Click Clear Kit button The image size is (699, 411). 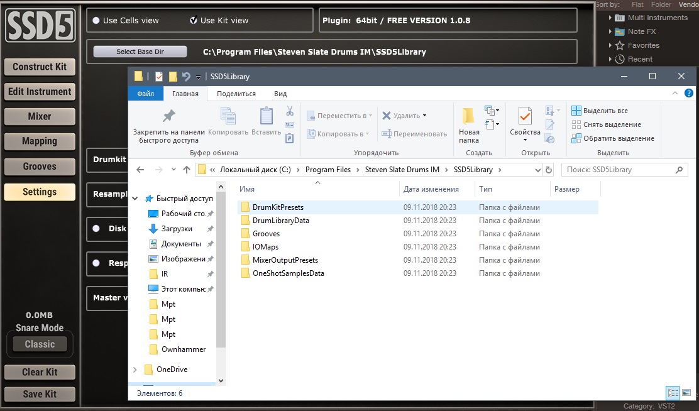pos(40,372)
